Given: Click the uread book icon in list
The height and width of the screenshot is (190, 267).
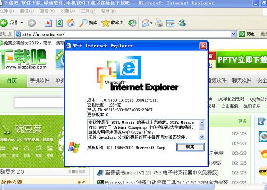Looking at the screenshot, I should click(101, 173).
